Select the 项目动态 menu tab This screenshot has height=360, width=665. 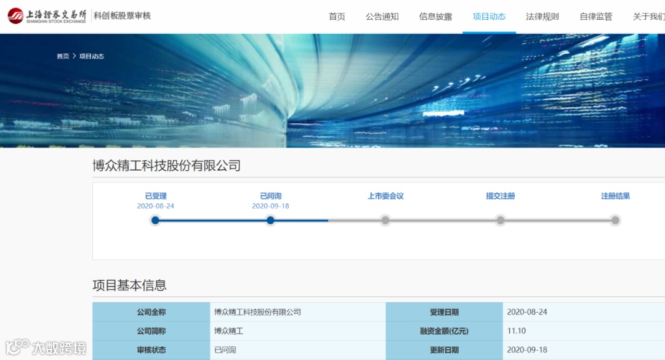point(489,17)
